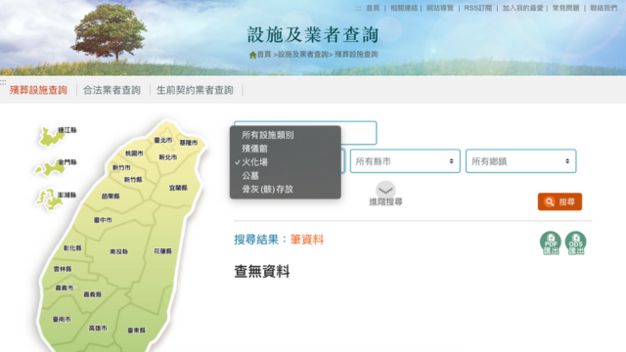Select 彰化縣 on the map

tap(72, 247)
